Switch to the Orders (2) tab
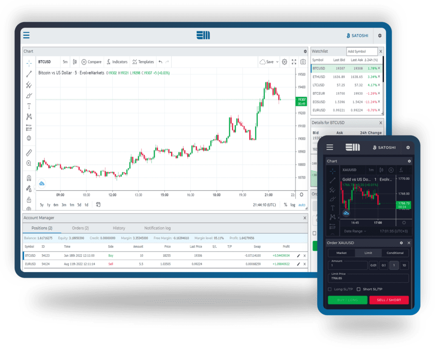 coord(80,228)
